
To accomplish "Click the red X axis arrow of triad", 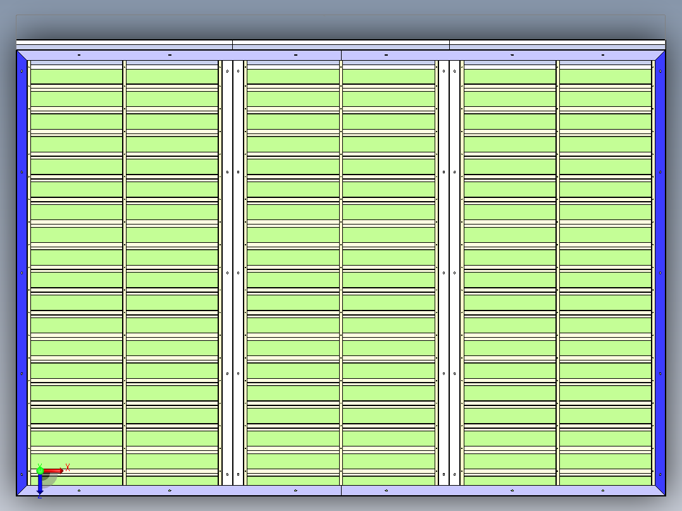I will click(53, 471).
